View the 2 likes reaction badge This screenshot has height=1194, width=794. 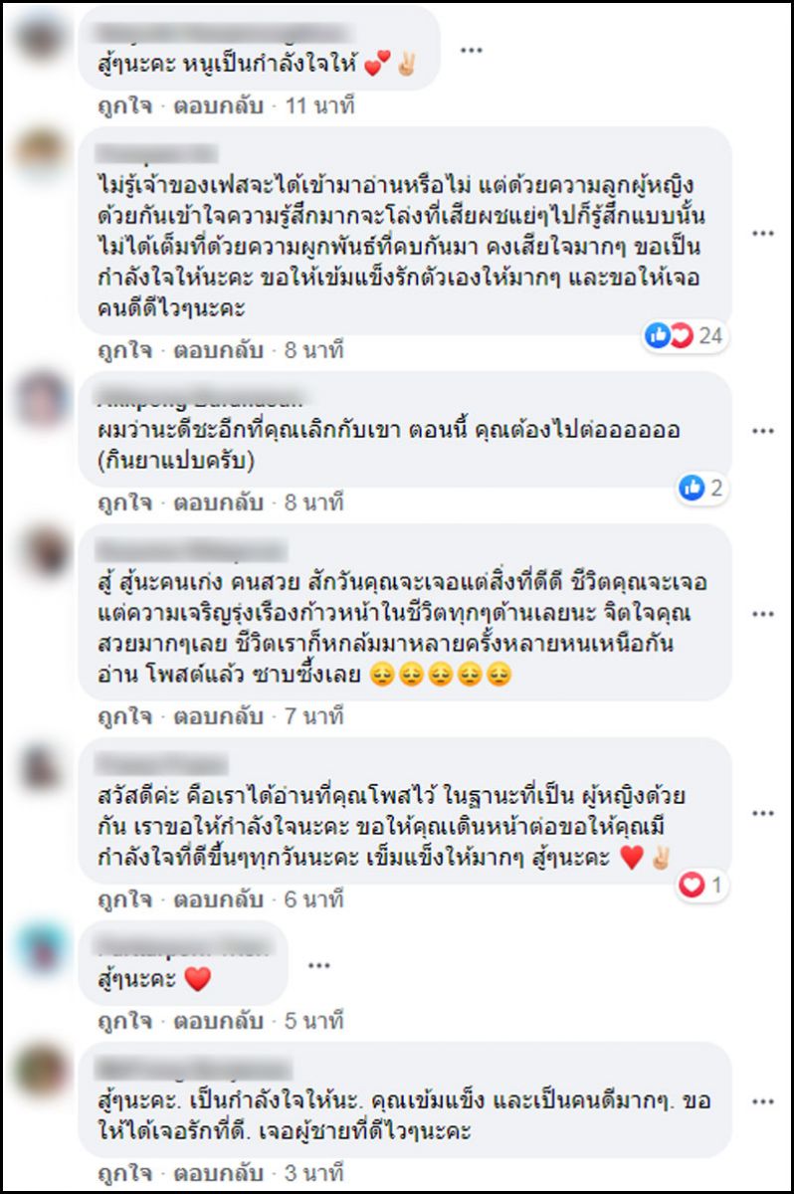click(701, 488)
